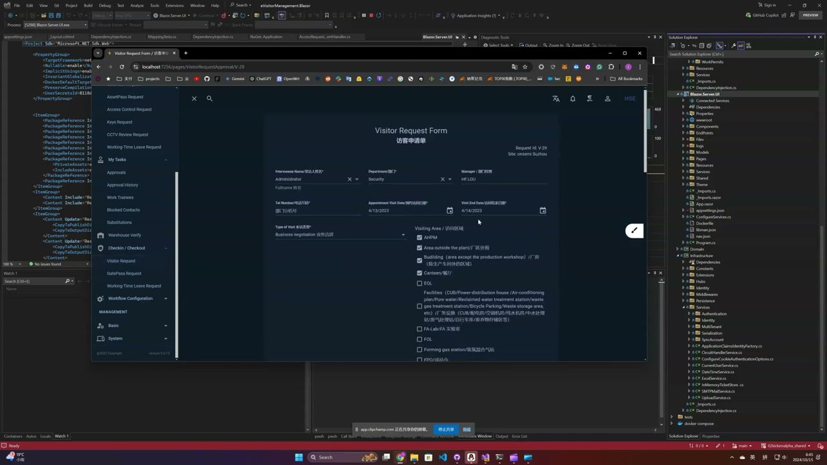Viewport: 827px width, 465px height.
Task: Click the Solution Explorer search magnifier
Action: (815, 54)
